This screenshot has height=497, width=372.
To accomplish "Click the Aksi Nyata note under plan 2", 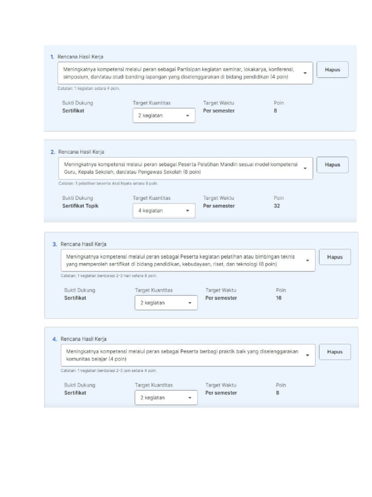I will (x=104, y=183).
